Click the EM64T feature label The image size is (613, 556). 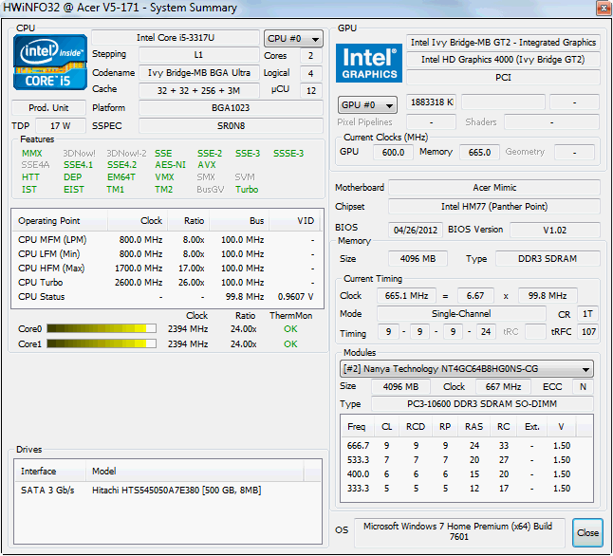121,177
